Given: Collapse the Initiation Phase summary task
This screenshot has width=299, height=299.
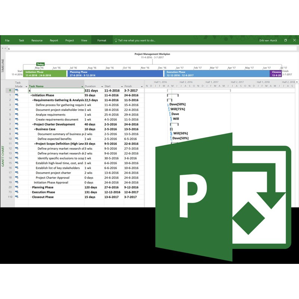Looking at the screenshot, I should coord(31,95).
